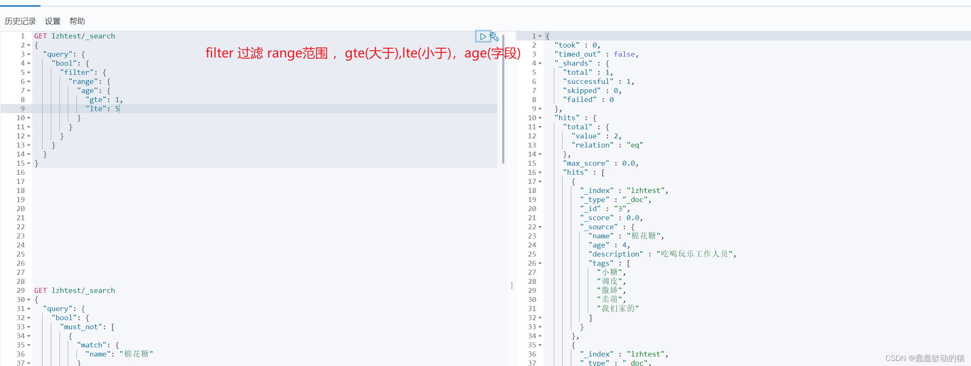Click the "name" : "棉花糖" response line
The height and width of the screenshot is (366, 971).
pyautogui.click(x=626, y=236)
